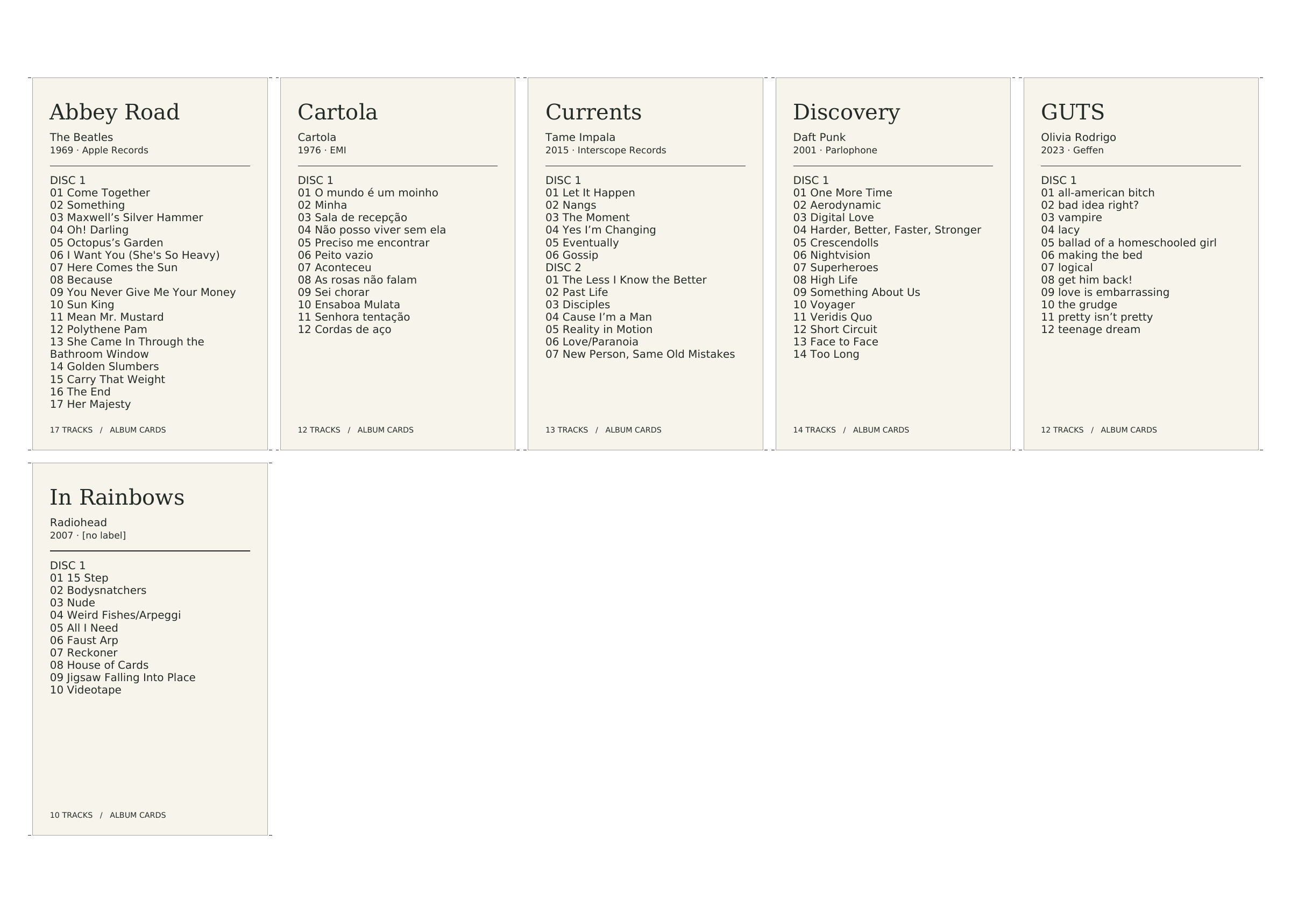
Task: Select track '03 vampire'
Action: pyautogui.click(x=1071, y=218)
